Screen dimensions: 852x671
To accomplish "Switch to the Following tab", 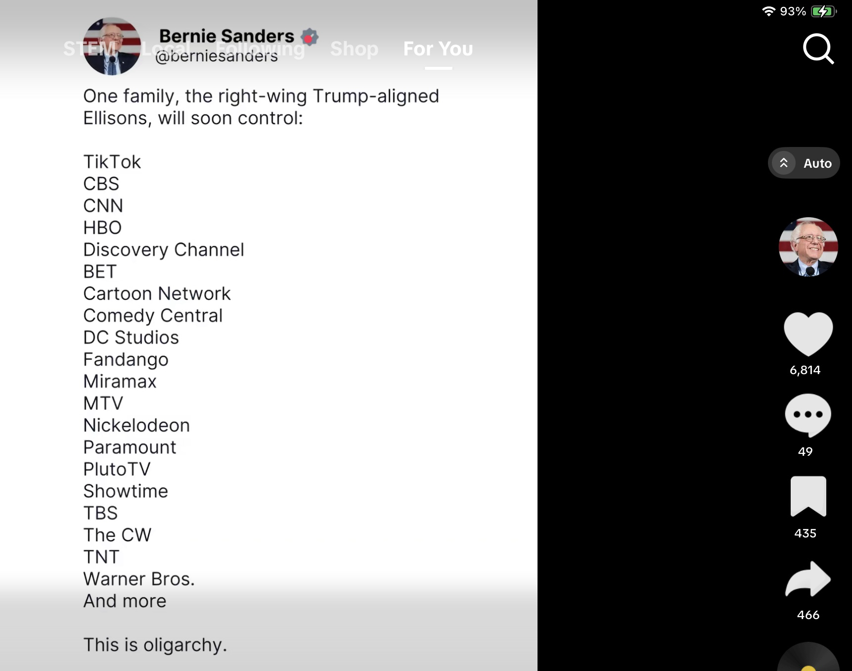I will (261, 48).
